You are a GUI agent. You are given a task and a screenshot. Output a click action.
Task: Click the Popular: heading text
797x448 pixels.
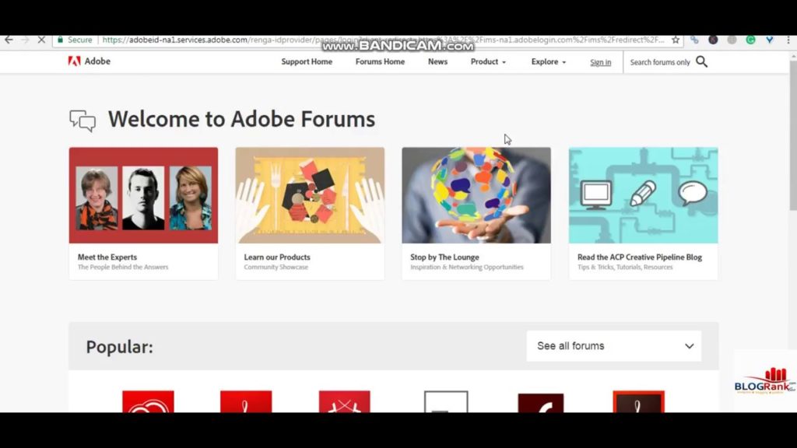pos(119,347)
